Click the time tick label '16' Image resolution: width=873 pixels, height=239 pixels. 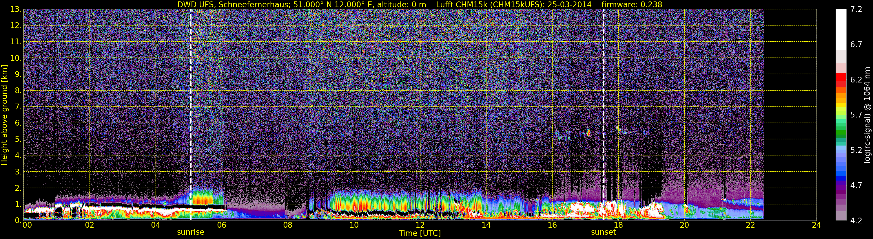[552, 225]
